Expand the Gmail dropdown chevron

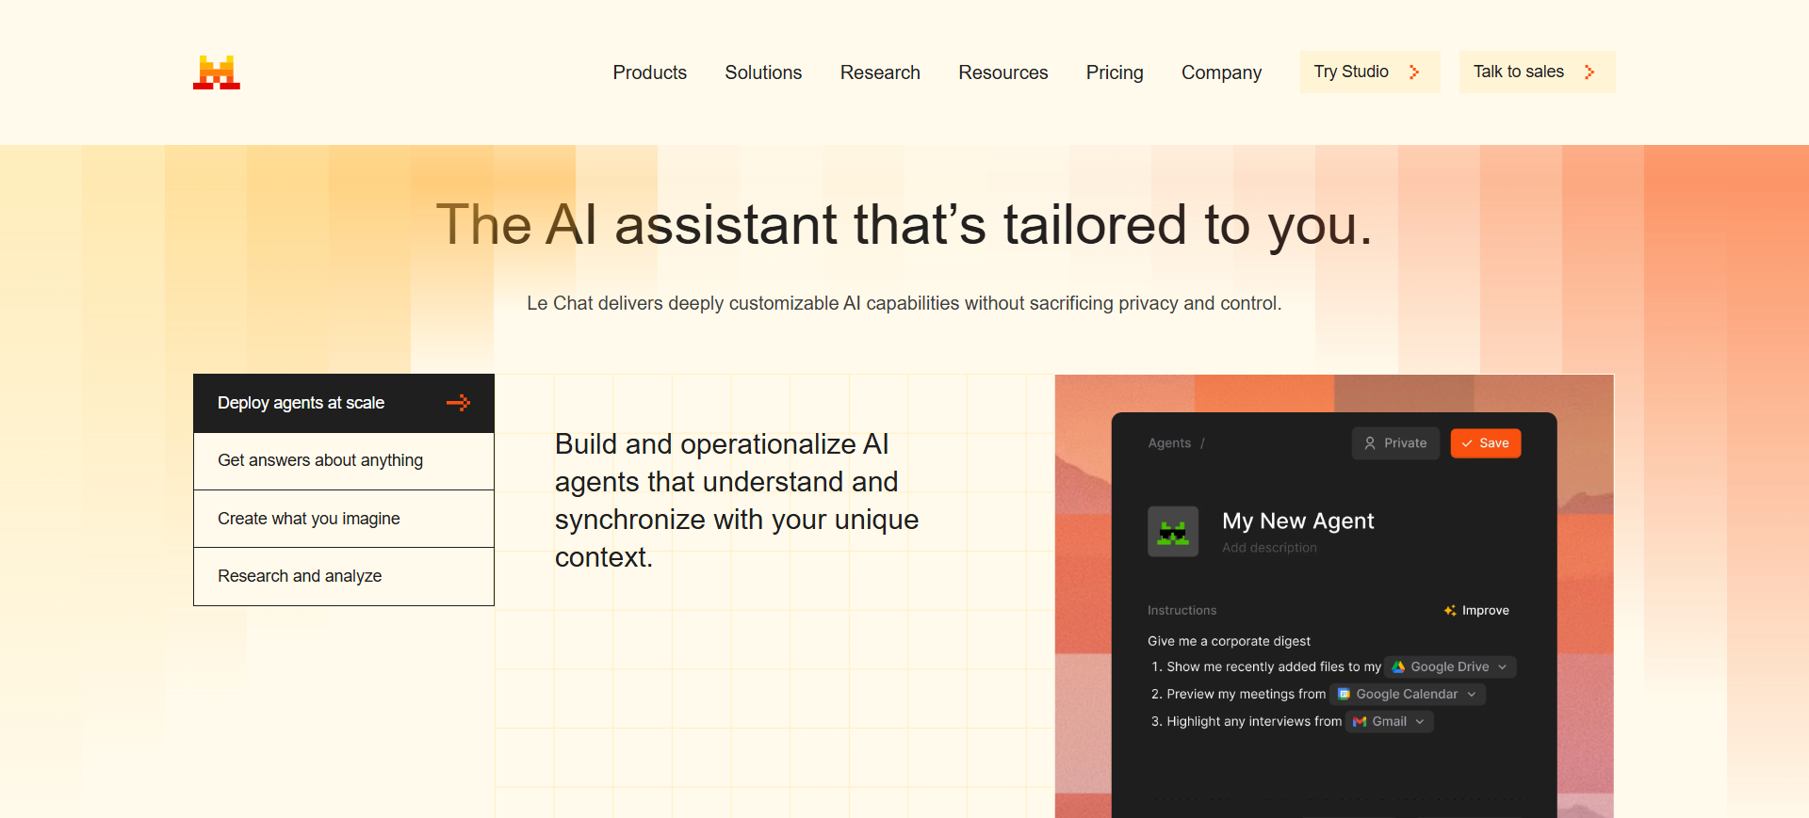tap(1420, 722)
